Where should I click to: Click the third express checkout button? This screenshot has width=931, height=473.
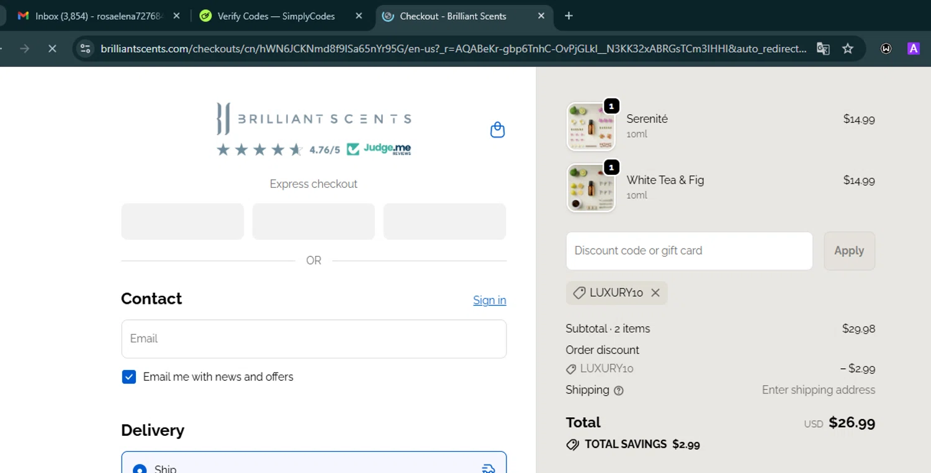coord(444,221)
